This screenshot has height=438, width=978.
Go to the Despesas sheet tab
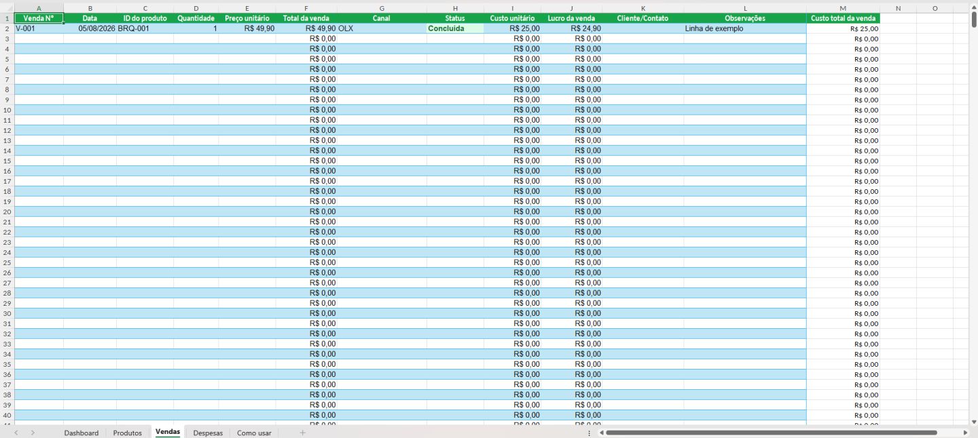(x=208, y=433)
